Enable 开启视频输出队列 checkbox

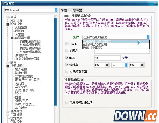[67, 103]
